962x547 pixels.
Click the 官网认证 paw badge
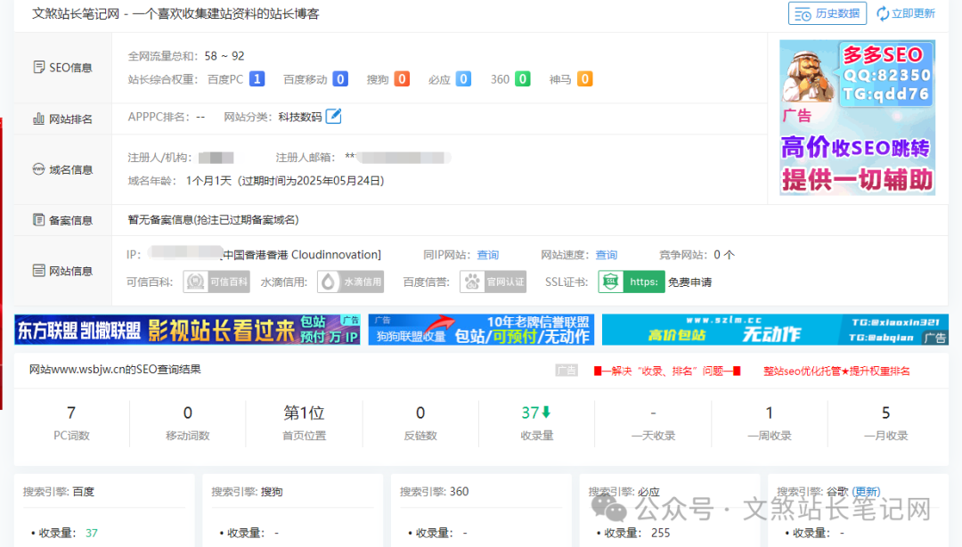tap(495, 282)
